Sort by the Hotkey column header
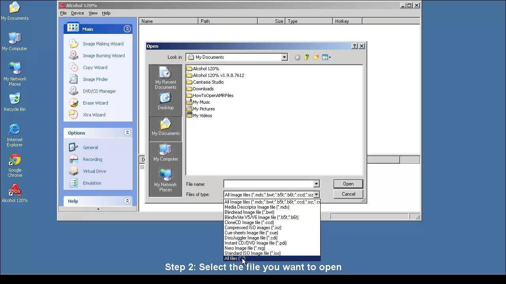 [347, 21]
